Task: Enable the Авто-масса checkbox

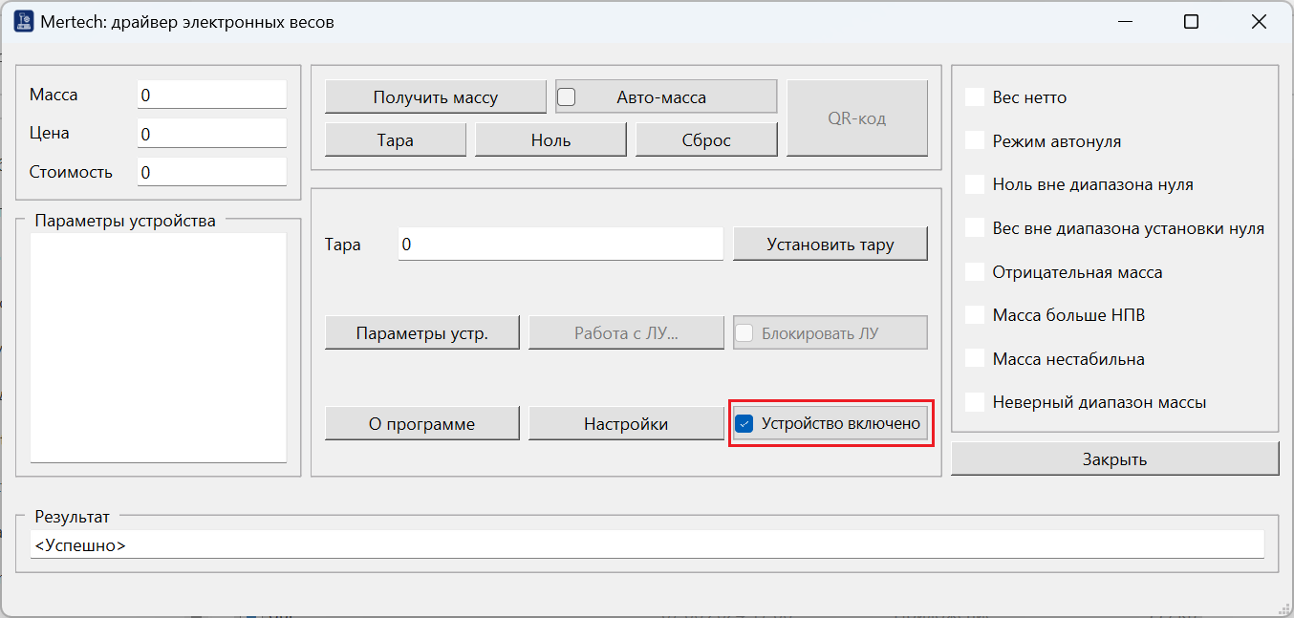Action: coord(567,96)
